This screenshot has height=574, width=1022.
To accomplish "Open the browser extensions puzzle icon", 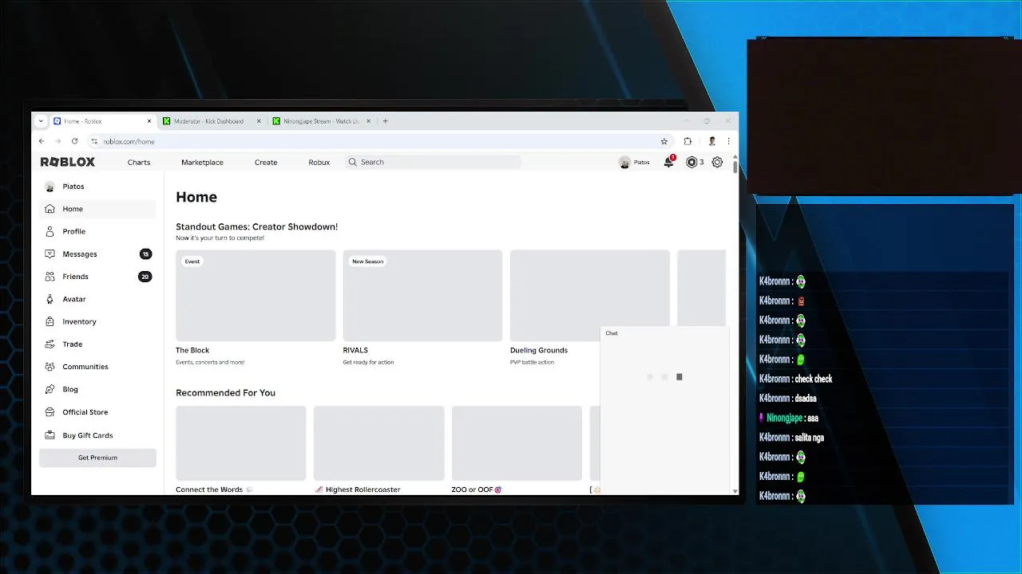I will pyautogui.click(x=687, y=141).
